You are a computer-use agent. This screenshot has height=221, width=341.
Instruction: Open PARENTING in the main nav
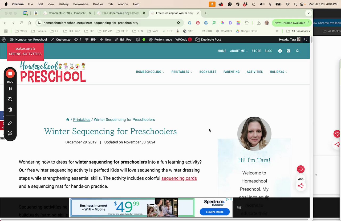tap(232, 72)
